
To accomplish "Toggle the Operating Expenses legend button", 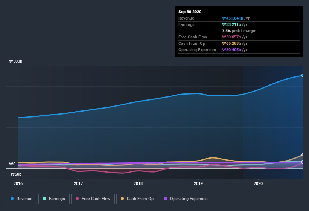I will [x=186, y=199].
